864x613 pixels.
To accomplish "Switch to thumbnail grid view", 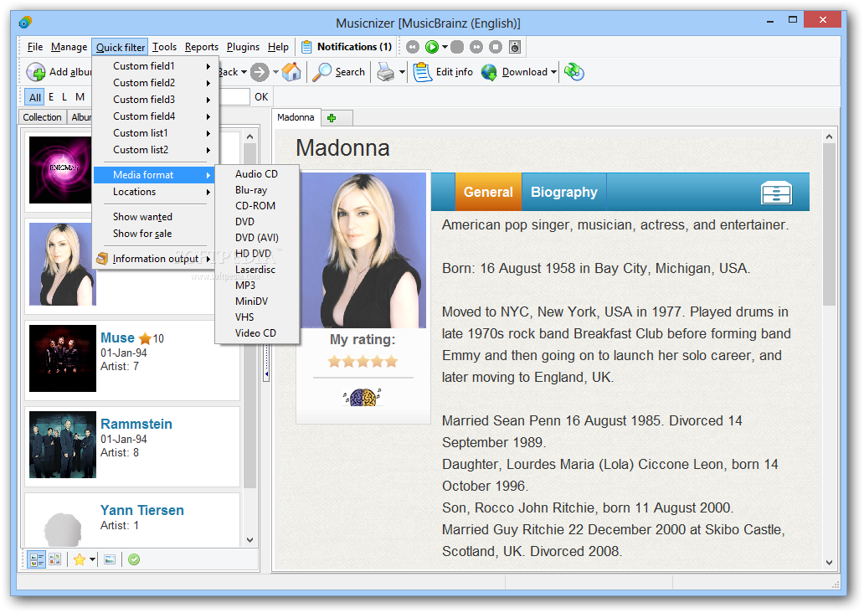I will tap(55, 559).
